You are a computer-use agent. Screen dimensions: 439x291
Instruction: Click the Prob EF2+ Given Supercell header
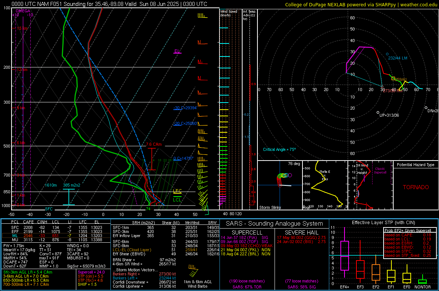(x=408, y=230)
